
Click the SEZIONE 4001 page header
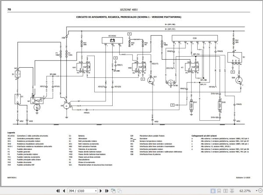128,10
